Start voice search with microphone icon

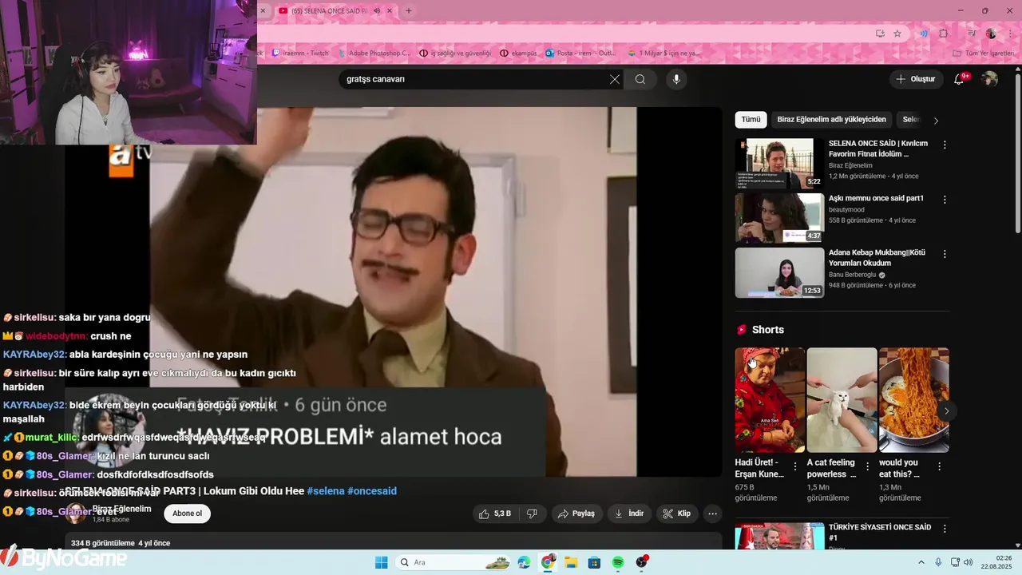[676, 79]
